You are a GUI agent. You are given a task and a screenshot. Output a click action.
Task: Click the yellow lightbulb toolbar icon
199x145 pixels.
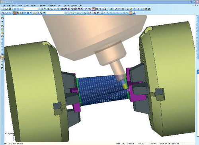[x=131, y=9]
